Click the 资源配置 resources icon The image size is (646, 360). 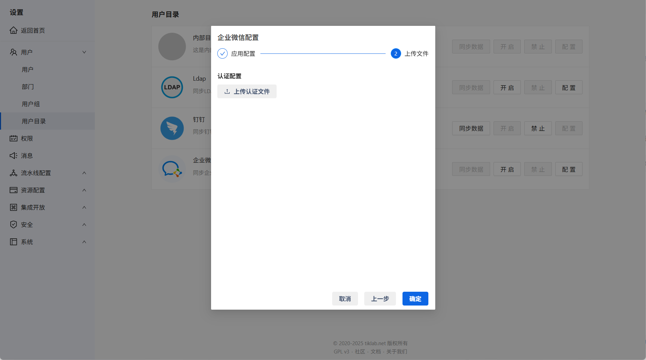(13, 190)
